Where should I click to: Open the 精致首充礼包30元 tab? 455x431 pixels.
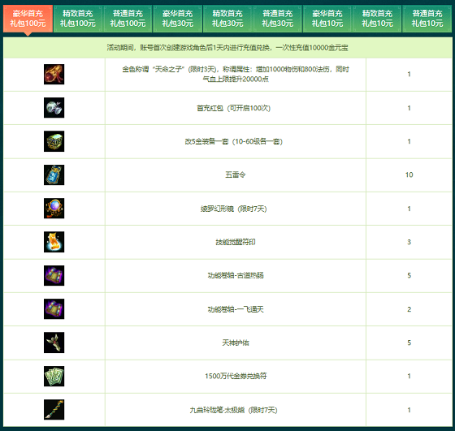point(227,19)
